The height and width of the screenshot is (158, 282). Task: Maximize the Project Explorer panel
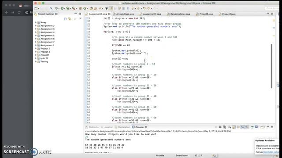80,14
